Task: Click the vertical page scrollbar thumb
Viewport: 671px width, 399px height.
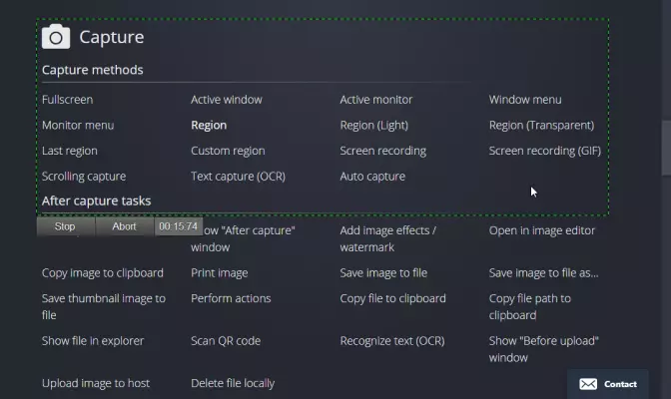Action: pyautogui.click(x=666, y=148)
